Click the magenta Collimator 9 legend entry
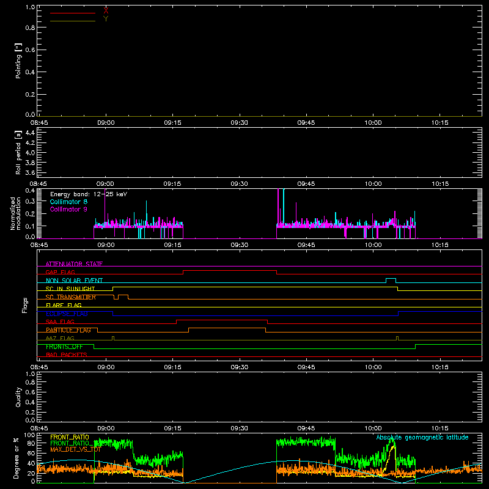Image resolution: width=489 pixels, height=489 pixels. coord(68,209)
